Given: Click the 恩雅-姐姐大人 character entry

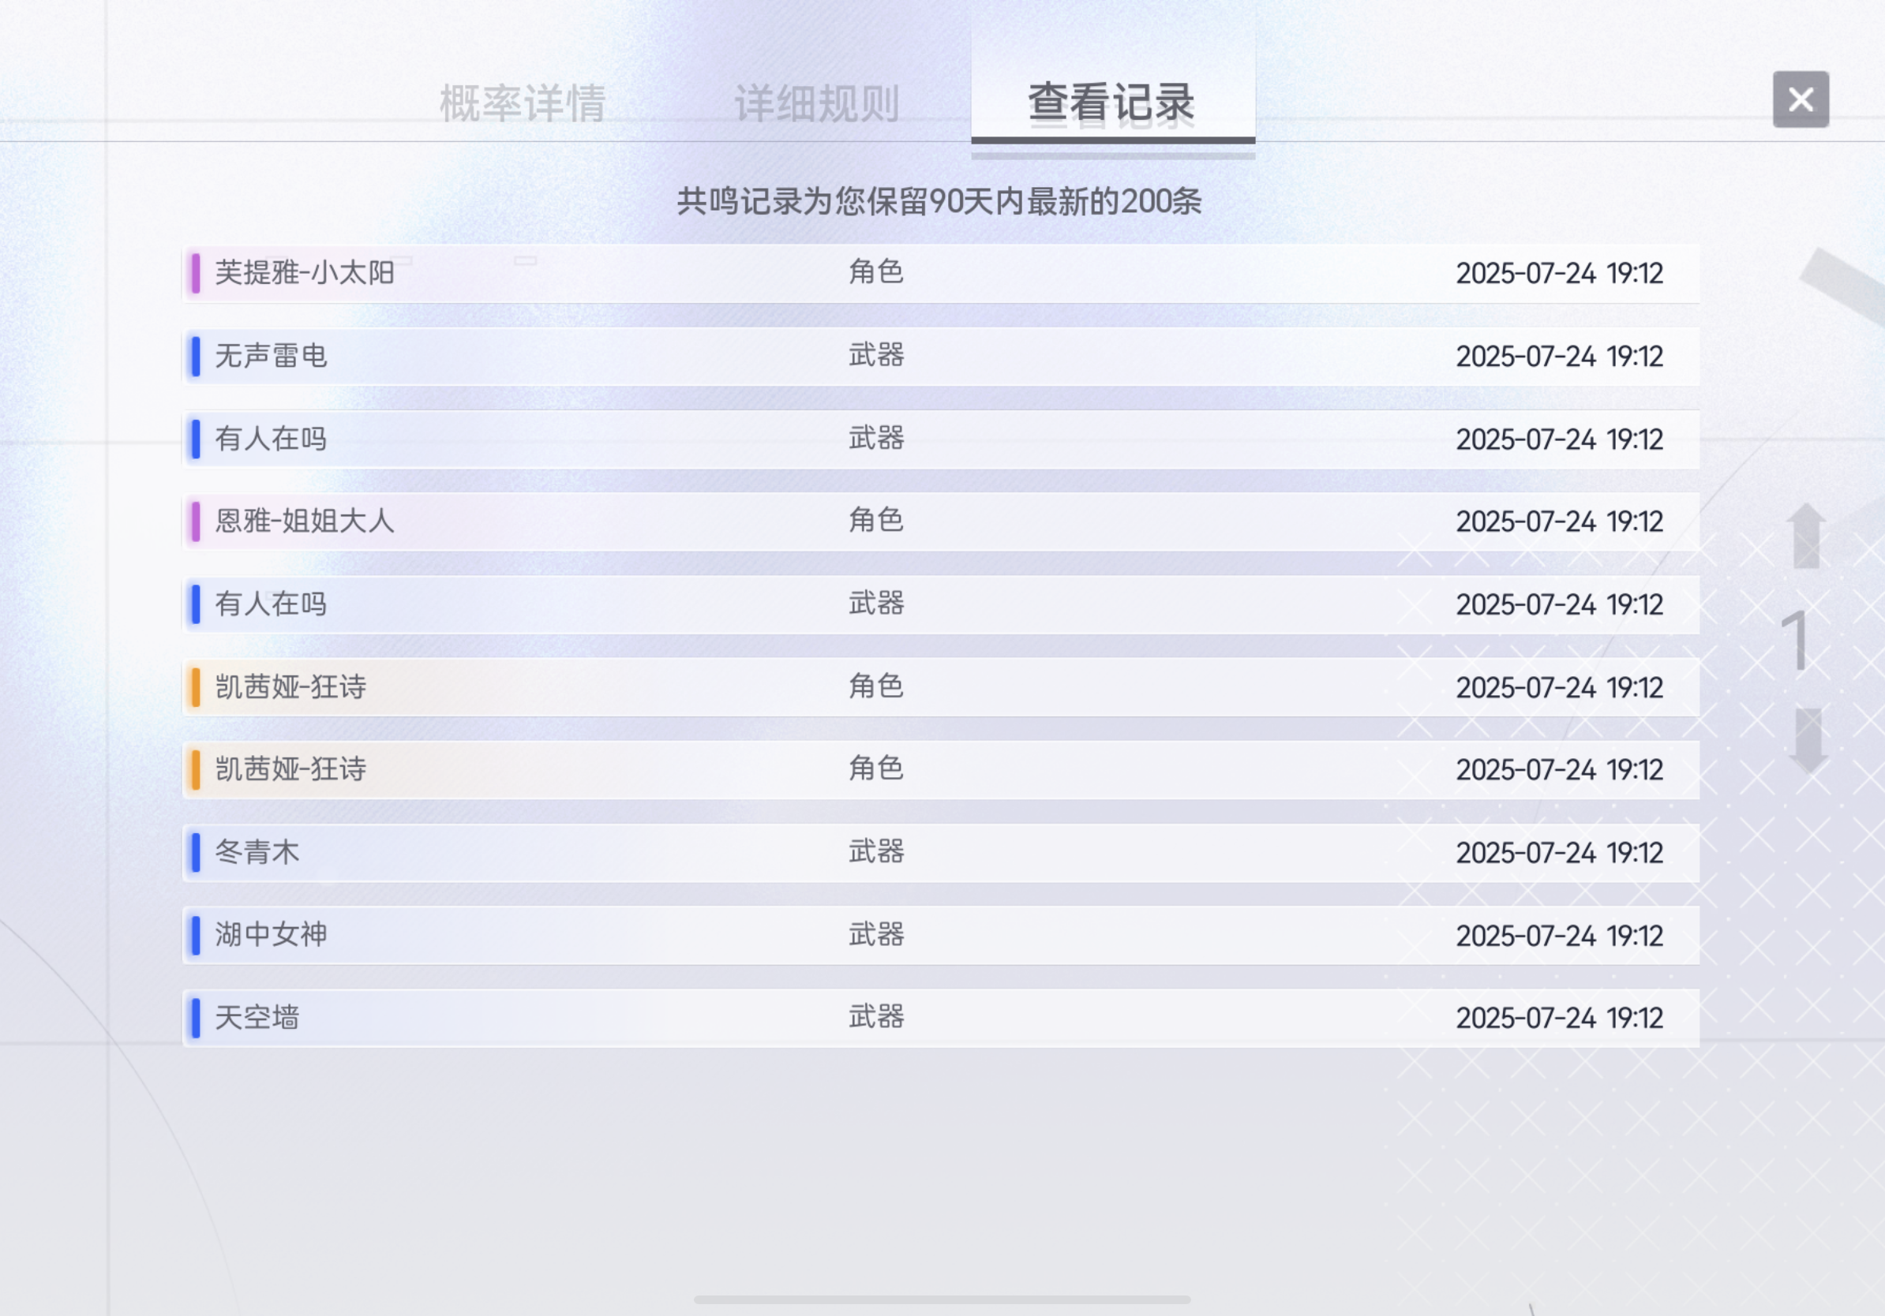Looking at the screenshot, I should [941, 522].
